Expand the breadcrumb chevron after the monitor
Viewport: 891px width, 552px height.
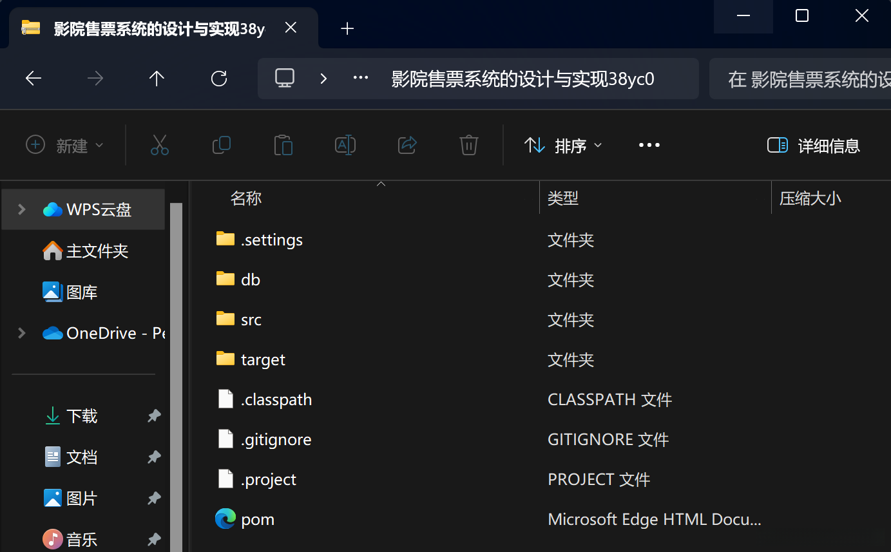coord(323,79)
